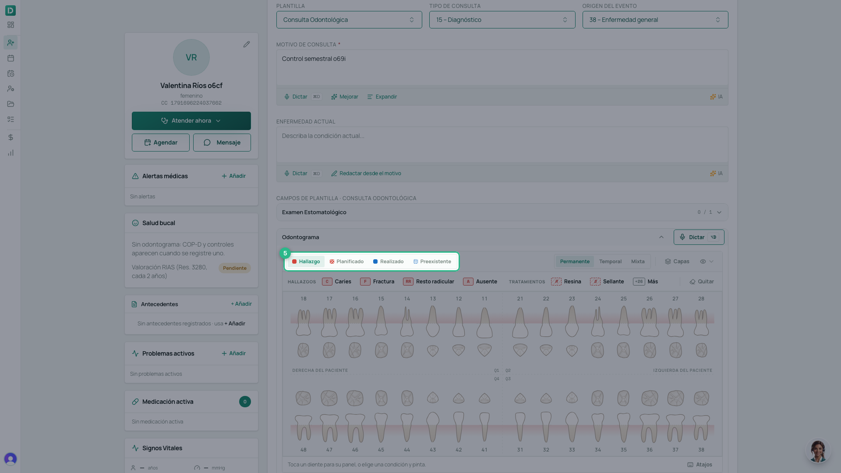Image resolution: width=841 pixels, height=473 pixels.
Task: Switch odontogram status to Preexistente
Action: [432, 261]
